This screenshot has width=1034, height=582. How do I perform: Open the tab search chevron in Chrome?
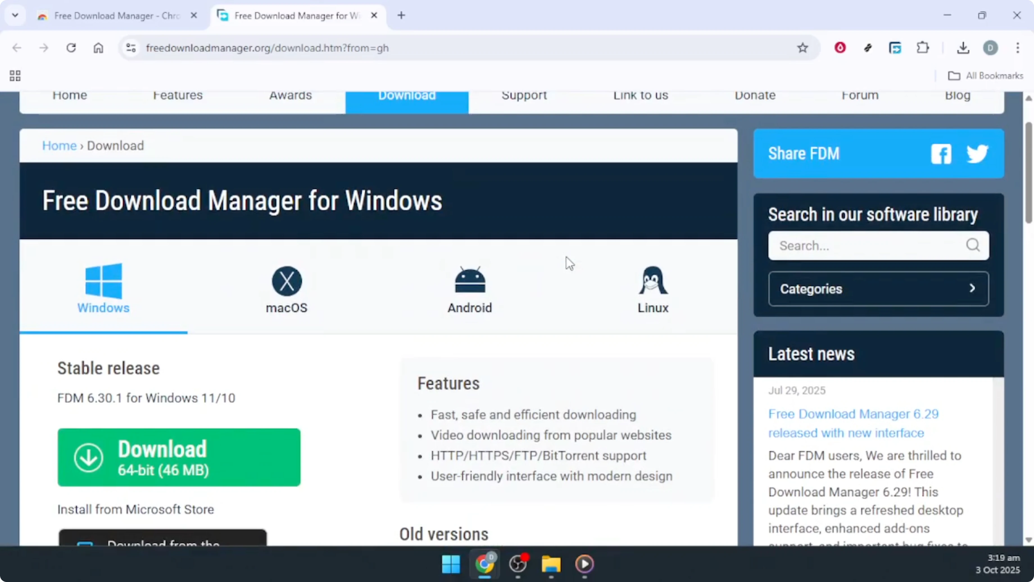pyautogui.click(x=15, y=15)
